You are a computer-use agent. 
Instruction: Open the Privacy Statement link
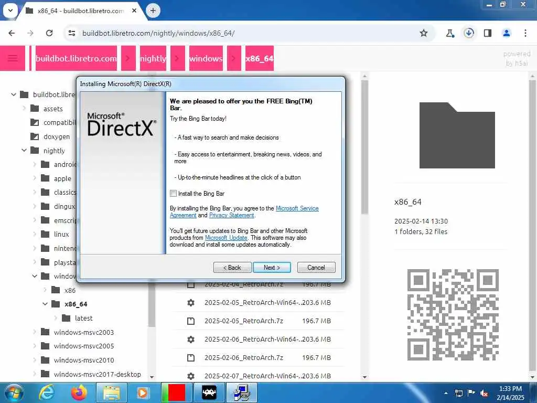click(x=231, y=215)
